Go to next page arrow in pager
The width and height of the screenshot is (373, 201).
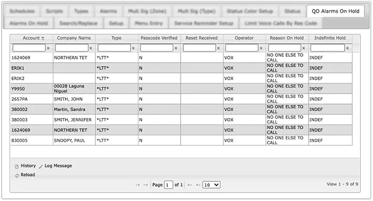[190, 185]
